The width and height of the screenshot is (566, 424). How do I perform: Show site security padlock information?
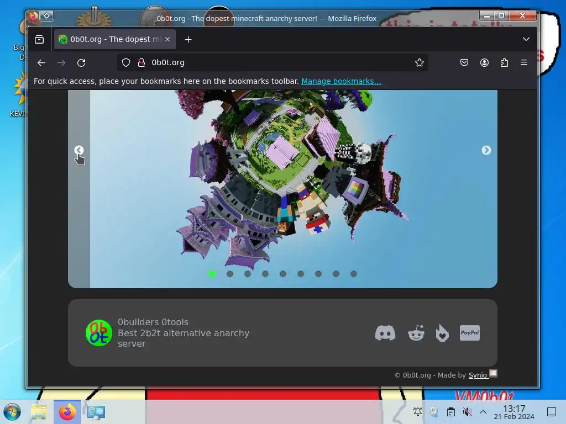tap(141, 62)
